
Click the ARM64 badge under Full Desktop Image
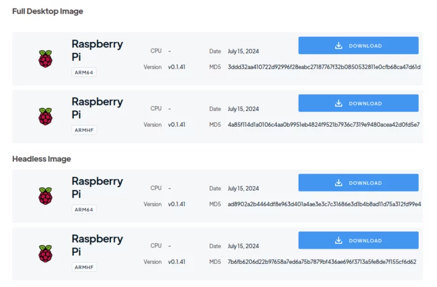tap(84, 72)
